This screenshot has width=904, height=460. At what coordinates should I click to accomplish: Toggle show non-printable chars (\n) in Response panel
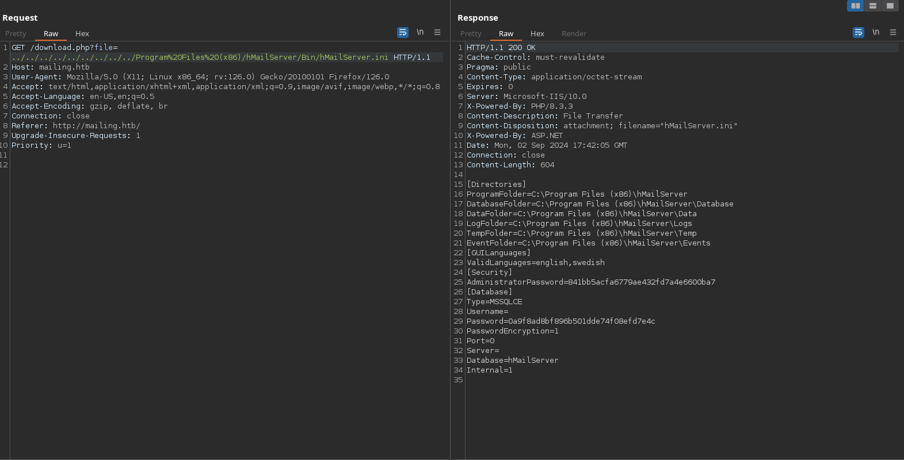tap(876, 32)
